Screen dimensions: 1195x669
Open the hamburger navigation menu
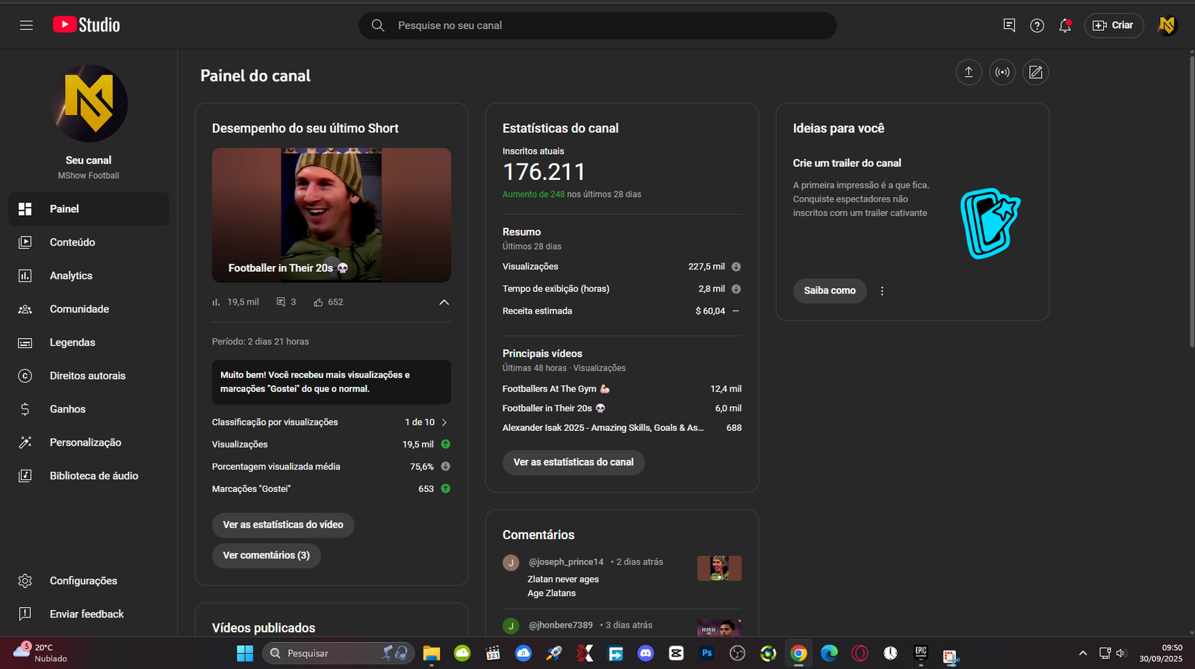point(26,25)
